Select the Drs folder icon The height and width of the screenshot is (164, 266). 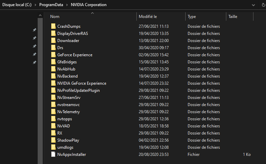(53, 47)
